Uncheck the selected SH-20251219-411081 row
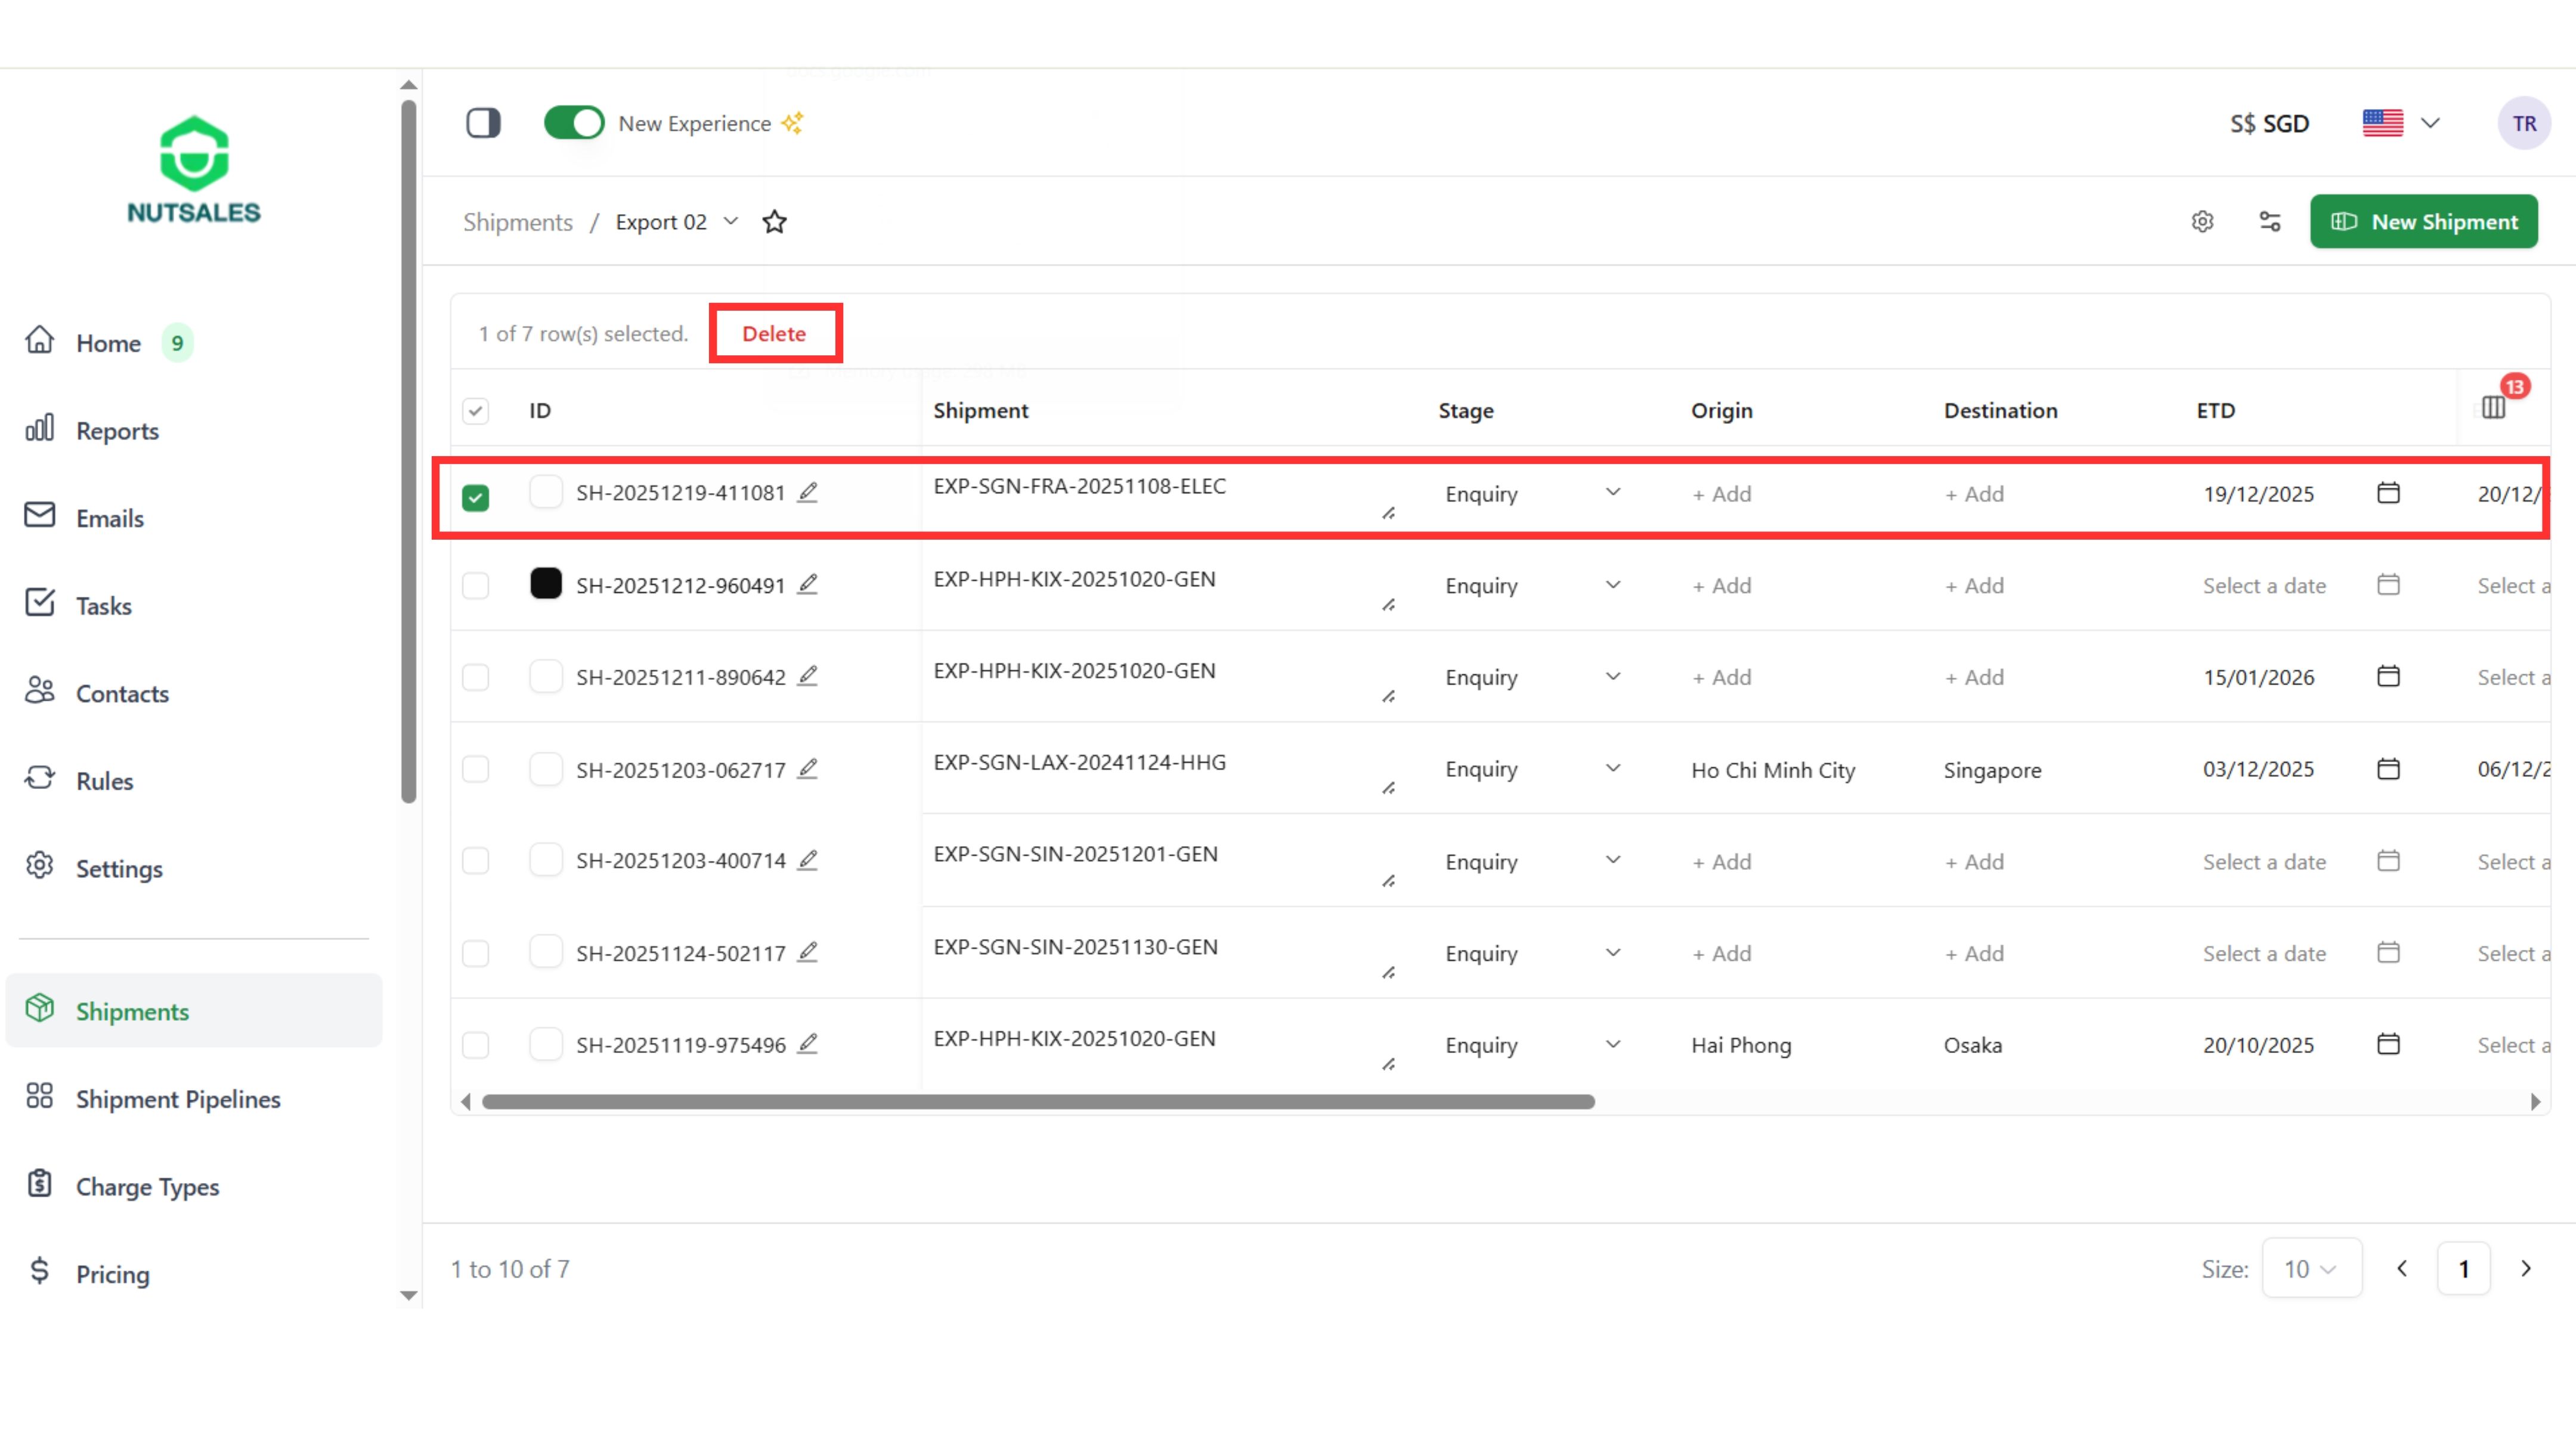2576x1449 pixels. tap(476, 497)
